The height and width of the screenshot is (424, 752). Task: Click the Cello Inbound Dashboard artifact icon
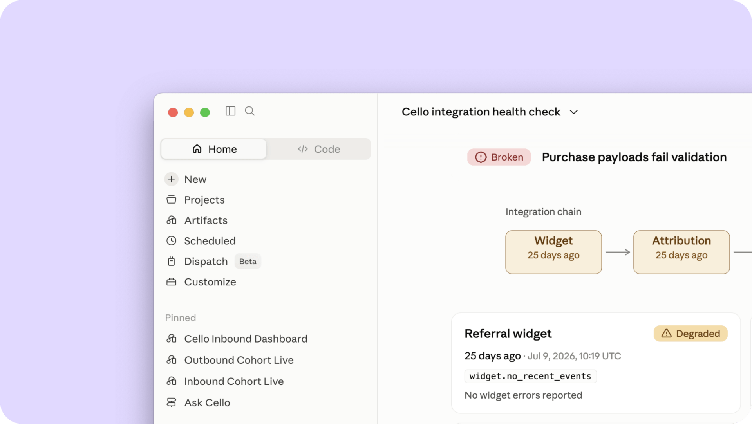171,338
